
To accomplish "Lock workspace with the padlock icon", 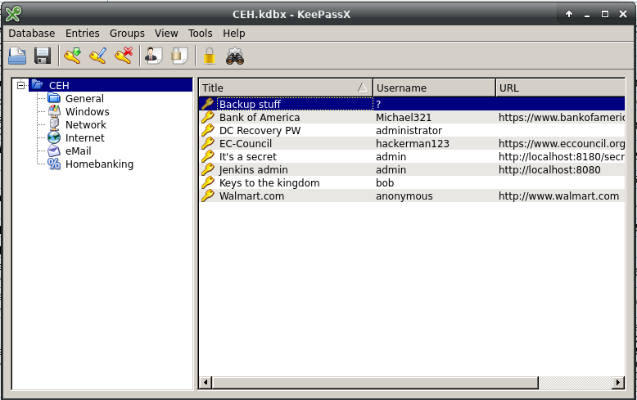I will 210,56.
